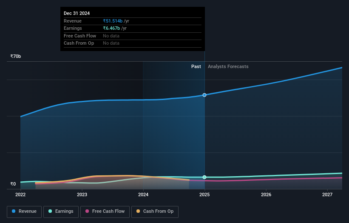Click the ₹70b y-axis label
This screenshot has width=349, height=223.
pyautogui.click(x=16, y=56)
